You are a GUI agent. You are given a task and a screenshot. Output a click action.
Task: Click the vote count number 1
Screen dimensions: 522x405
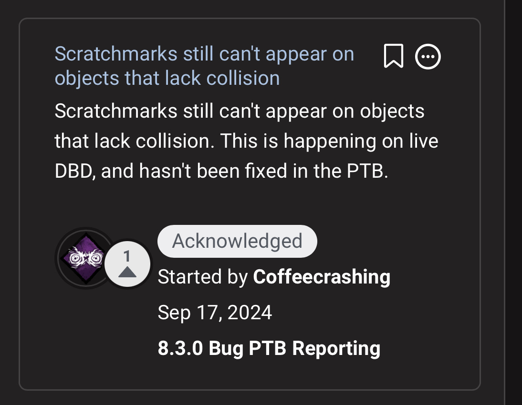(127, 256)
